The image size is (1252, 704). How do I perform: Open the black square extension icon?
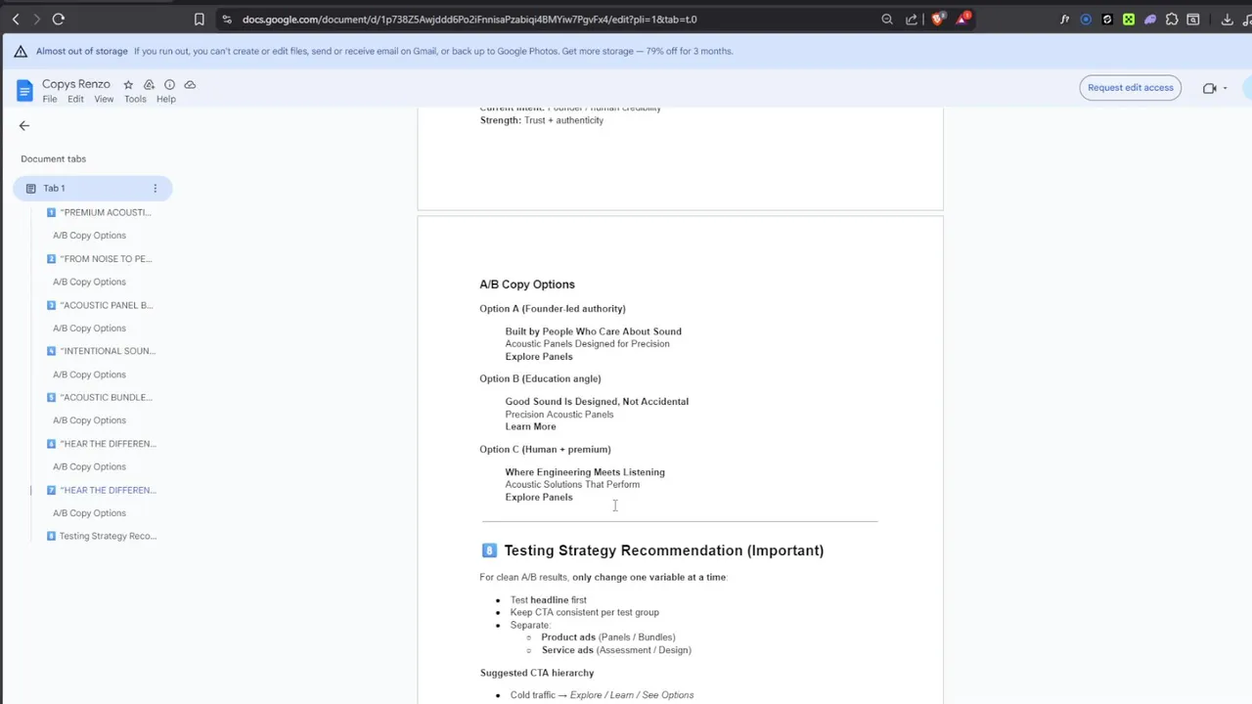(1107, 19)
